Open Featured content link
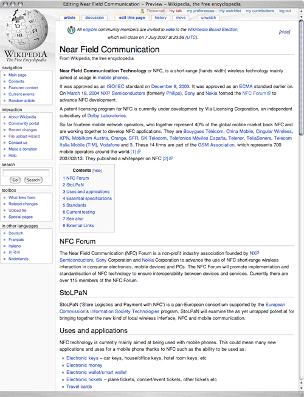304x397 pixels. [23, 88]
